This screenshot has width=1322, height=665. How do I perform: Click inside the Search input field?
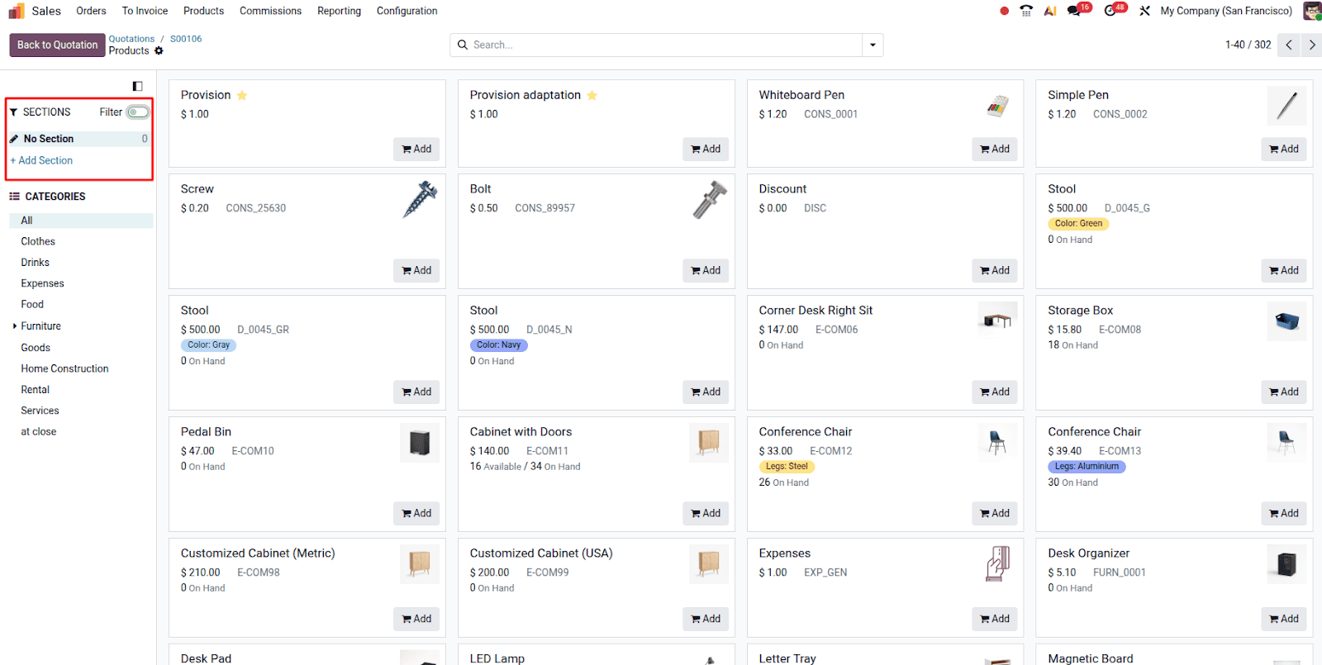click(x=661, y=45)
